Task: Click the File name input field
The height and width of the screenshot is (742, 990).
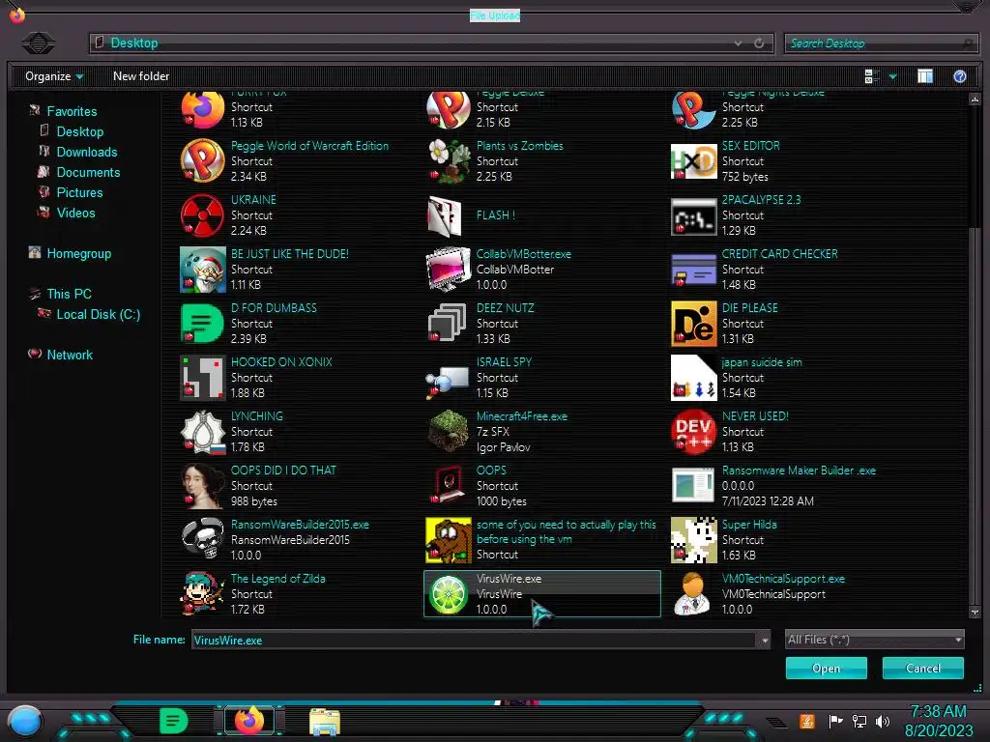Action: pyautogui.click(x=475, y=641)
